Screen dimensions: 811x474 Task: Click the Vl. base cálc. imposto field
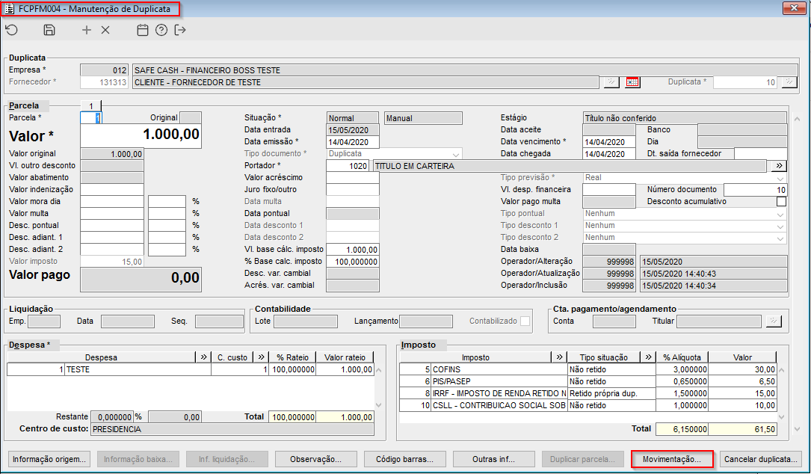(x=353, y=250)
